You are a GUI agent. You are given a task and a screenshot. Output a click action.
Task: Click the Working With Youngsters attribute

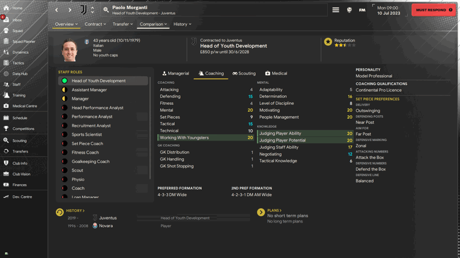[x=206, y=138]
